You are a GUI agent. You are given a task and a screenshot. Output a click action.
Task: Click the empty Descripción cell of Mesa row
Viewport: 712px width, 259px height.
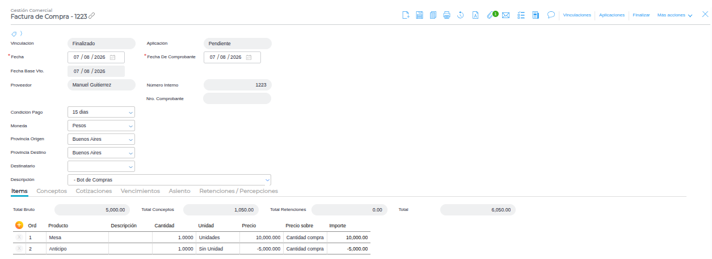click(130, 238)
